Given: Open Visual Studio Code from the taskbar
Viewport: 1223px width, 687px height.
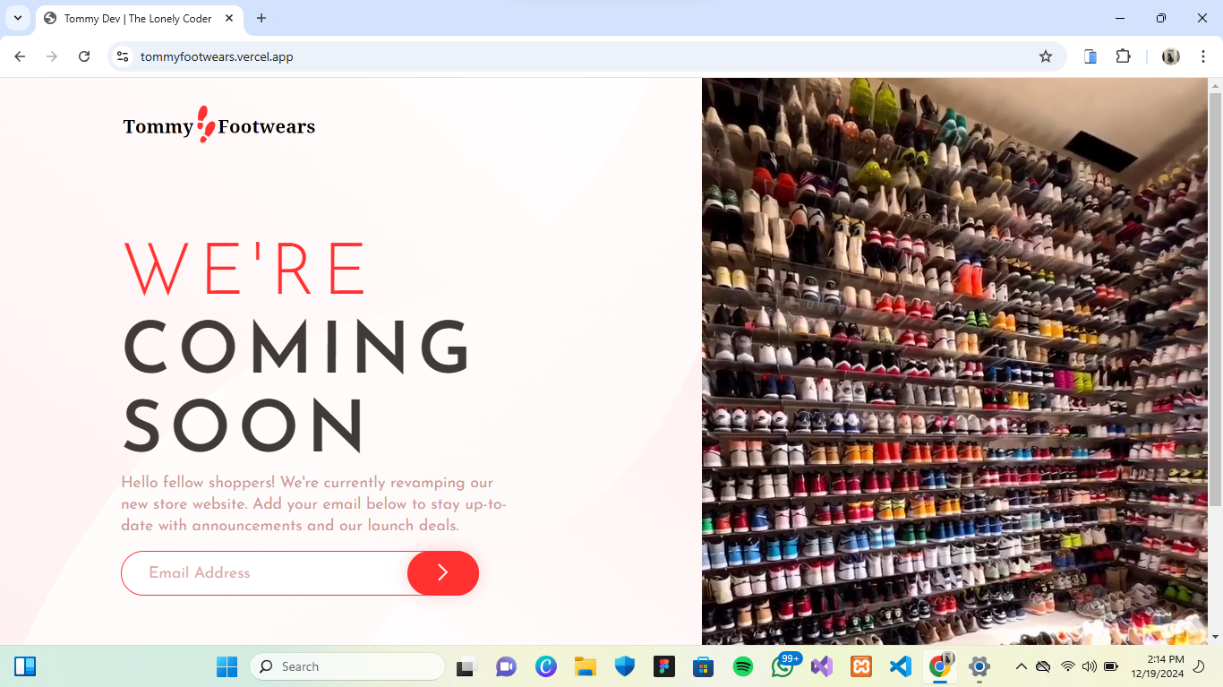Looking at the screenshot, I should click(x=900, y=666).
